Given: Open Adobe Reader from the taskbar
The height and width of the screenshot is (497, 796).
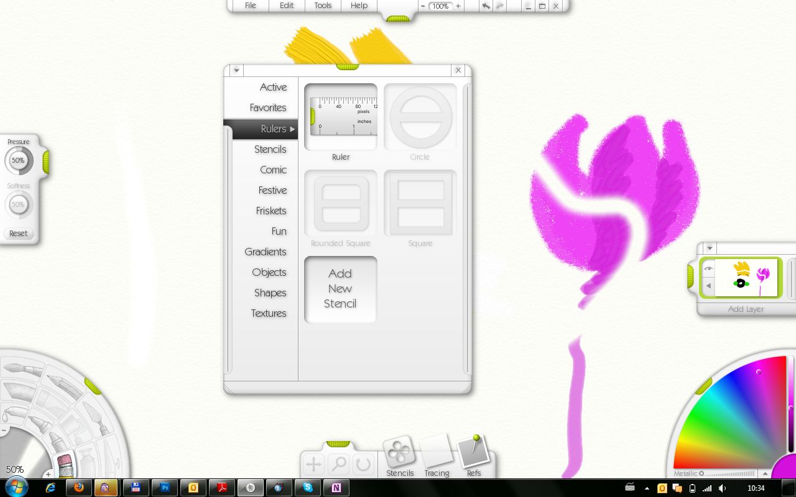Looking at the screenshot, I should pos(222,488).
